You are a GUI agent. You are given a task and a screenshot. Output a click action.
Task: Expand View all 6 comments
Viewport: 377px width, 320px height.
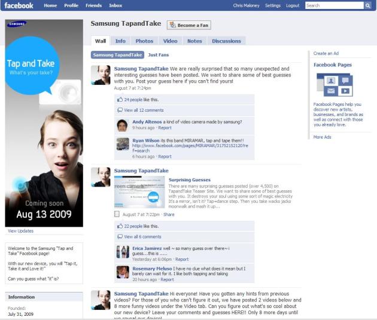[142, 237]
